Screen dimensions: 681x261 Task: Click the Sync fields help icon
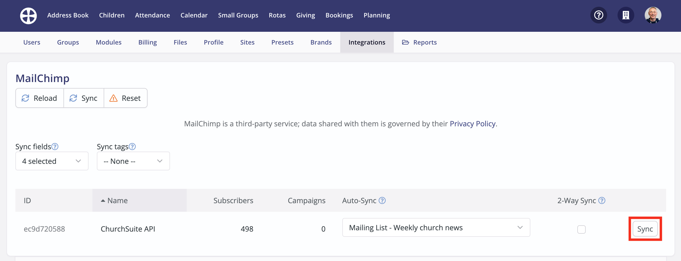[x=55, y=147]
